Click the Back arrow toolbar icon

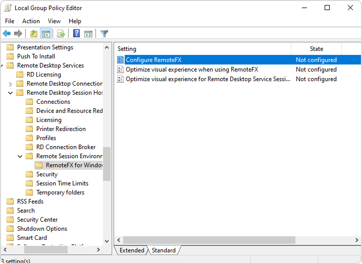tap(7, 34)
